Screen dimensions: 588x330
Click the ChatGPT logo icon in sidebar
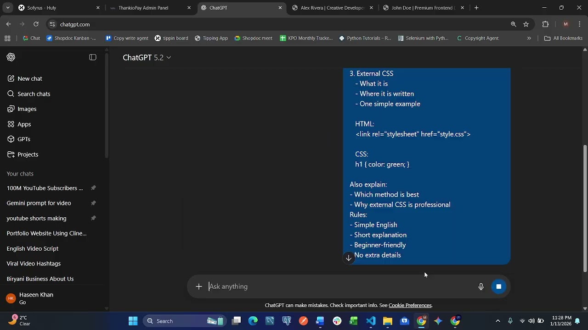pos(11,57)
